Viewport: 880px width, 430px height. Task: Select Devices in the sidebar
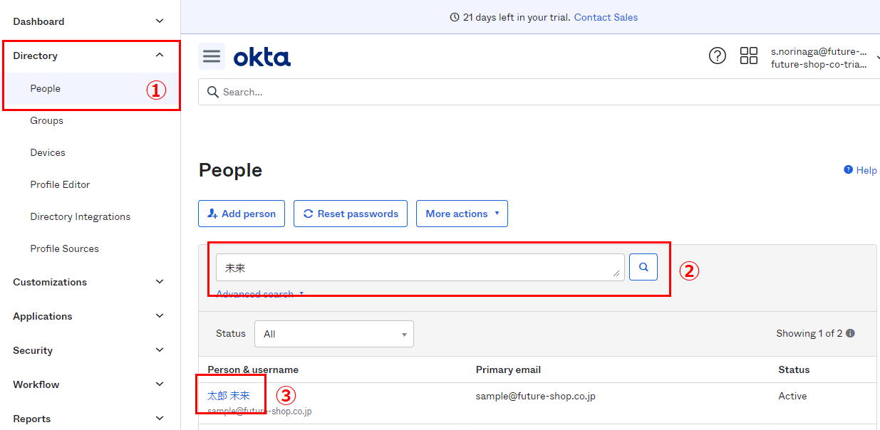coord(48,152)
